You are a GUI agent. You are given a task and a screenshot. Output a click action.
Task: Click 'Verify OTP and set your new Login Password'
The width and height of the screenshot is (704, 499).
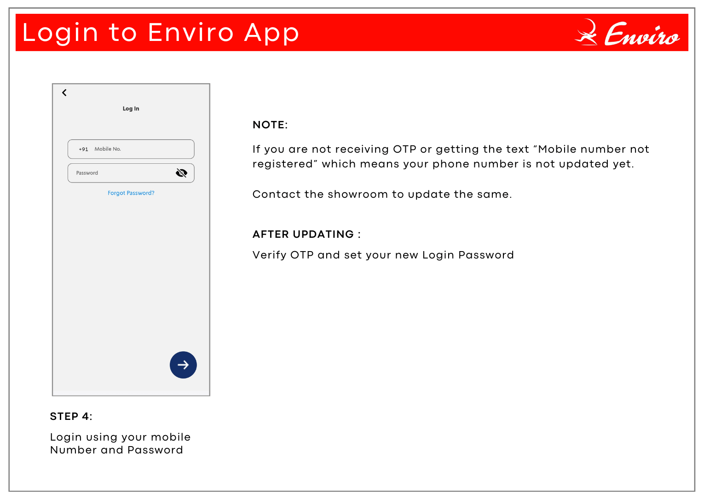[383, 255]
